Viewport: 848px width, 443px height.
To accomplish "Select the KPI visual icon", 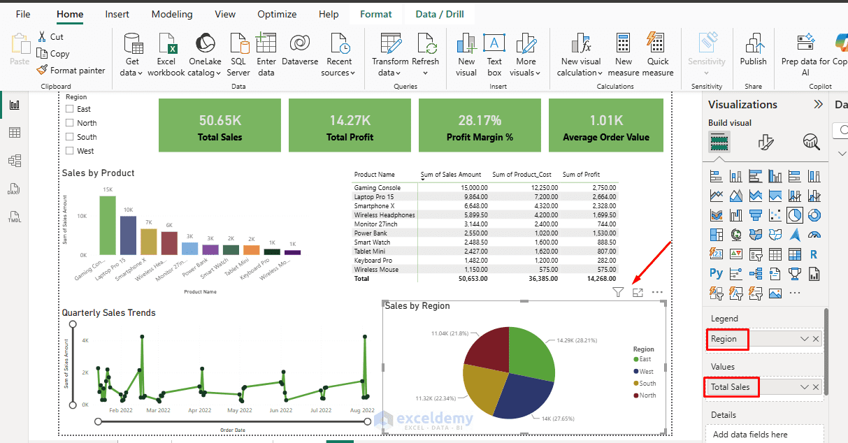I will pyautogui.click(x=736, y=254).
